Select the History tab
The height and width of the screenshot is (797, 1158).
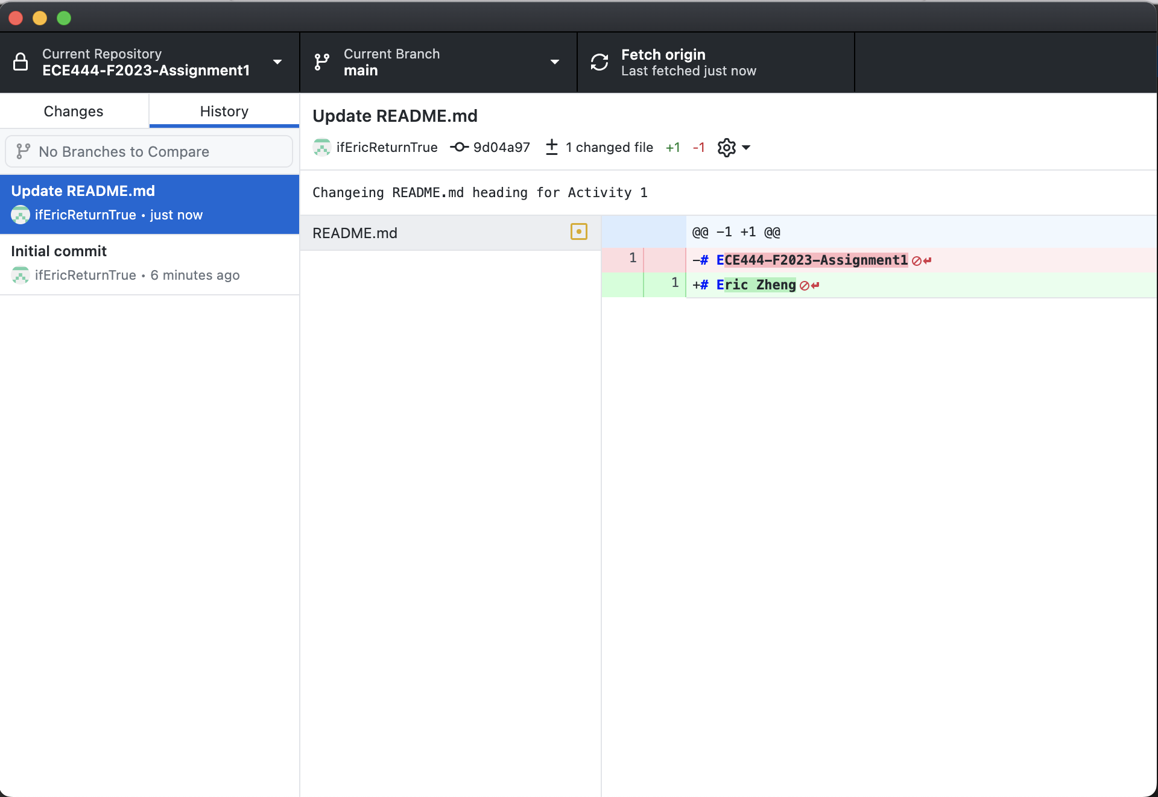pyautogui.click(x=224, y=112)
